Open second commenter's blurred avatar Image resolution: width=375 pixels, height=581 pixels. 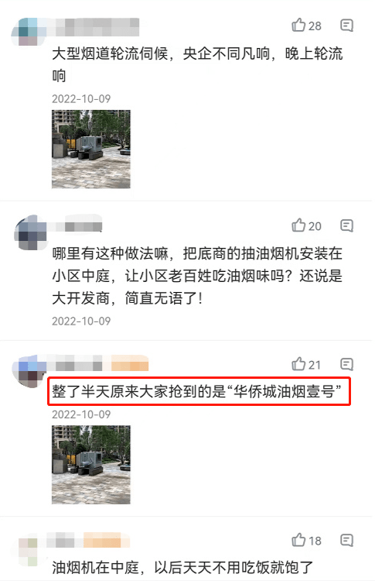pos(30,232)
